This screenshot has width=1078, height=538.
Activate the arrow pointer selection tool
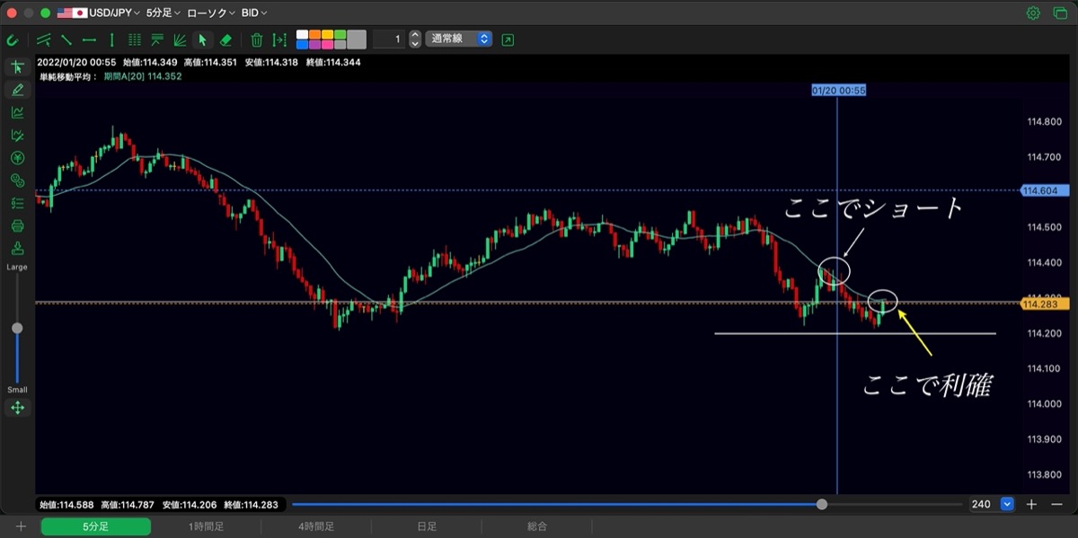point(203,40)
